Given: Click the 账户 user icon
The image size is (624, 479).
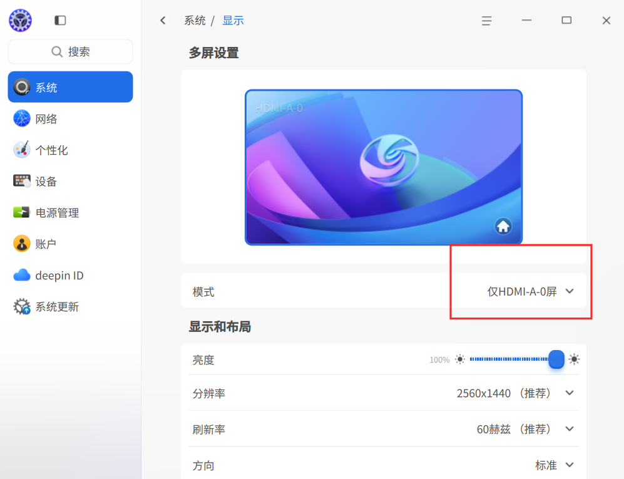Looking at the screenshot, I should coord(22,244).
